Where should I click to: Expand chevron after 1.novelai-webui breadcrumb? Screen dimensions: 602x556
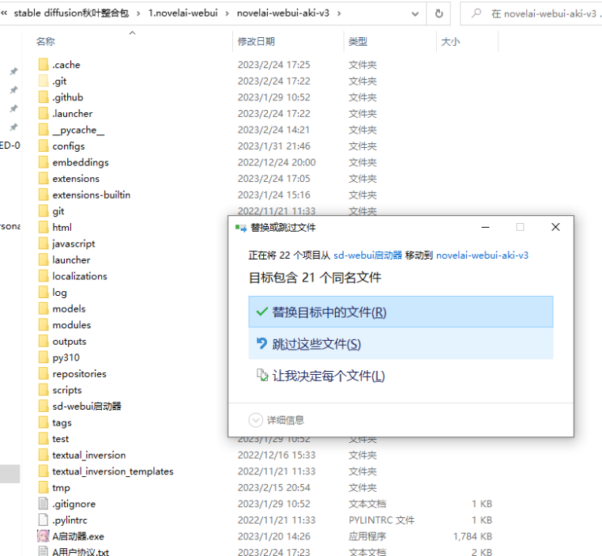[228, 13]
